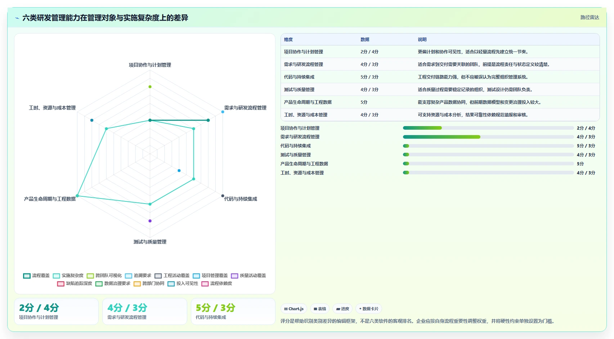Image resolution: width=614 pixels, height=339 pixels.
Task: Open the 5分 / 3分 data card
Action: (x=233, y=311)
